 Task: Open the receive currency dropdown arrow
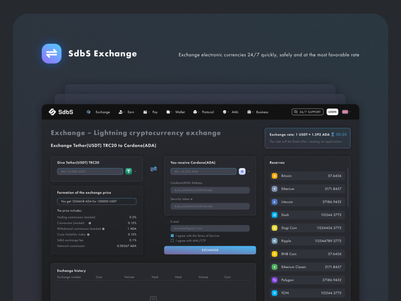(249, 171)
